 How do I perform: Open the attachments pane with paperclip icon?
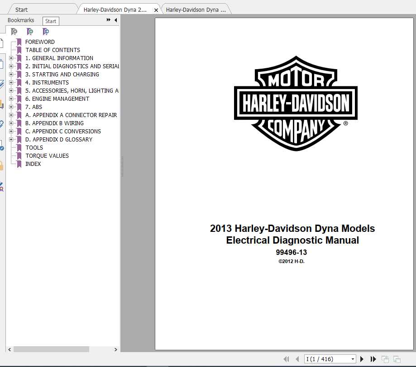coord(2,124)
